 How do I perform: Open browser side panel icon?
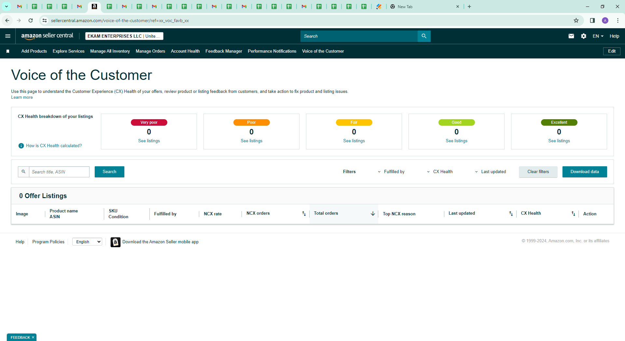coord(592,20)
